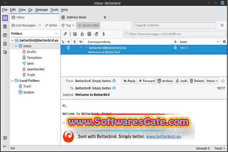Toggle the keep filters pinned icon
This screenshot has height=152, width=228.
[x=65, y=34]
